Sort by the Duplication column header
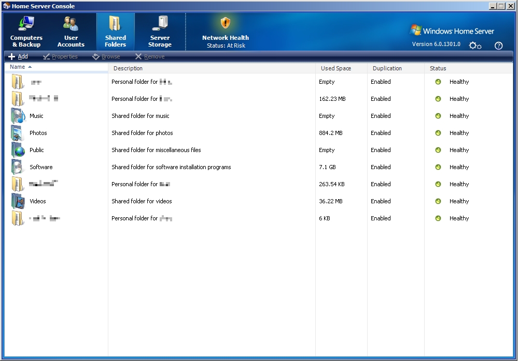Image resolution: width=518 pixels, height=361 pixels. [x=387, y=68]
